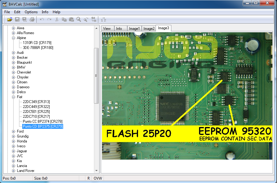Redo the last action

tap(49, 19)
